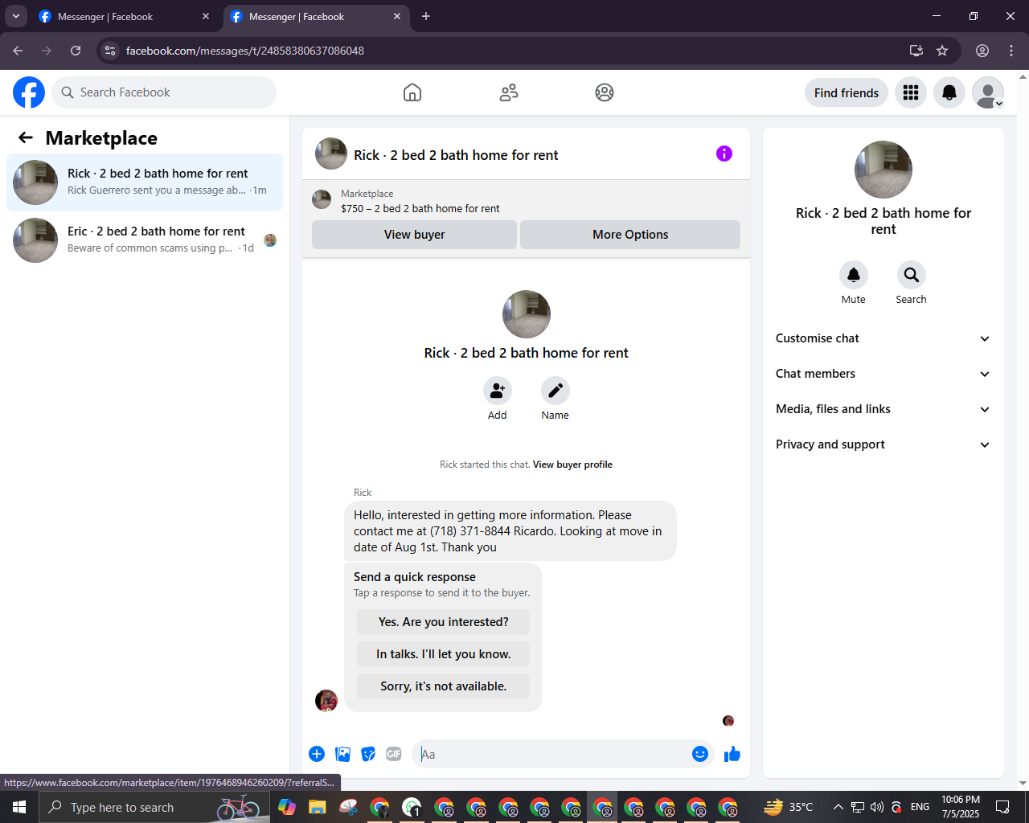
Task: Select the second Messenger browser tab
Action: [316, 16]
